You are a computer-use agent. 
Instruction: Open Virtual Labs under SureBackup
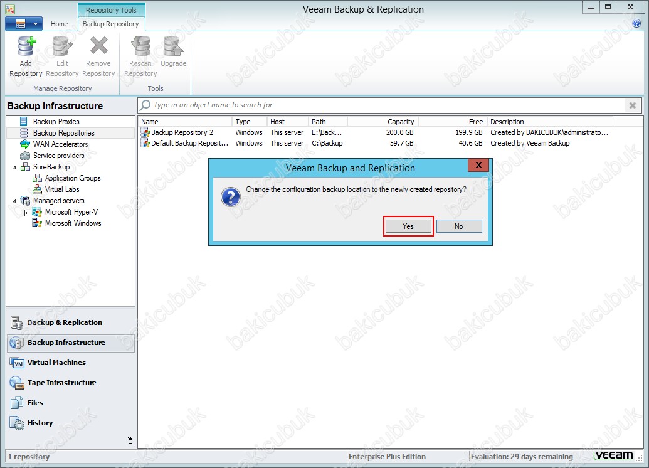62,189
